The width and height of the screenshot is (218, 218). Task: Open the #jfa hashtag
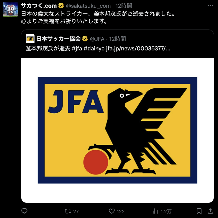click(x=77, y=49)
